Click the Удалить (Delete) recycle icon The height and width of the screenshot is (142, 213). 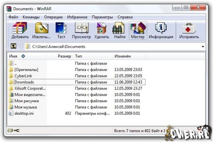(x=102, y=28)
